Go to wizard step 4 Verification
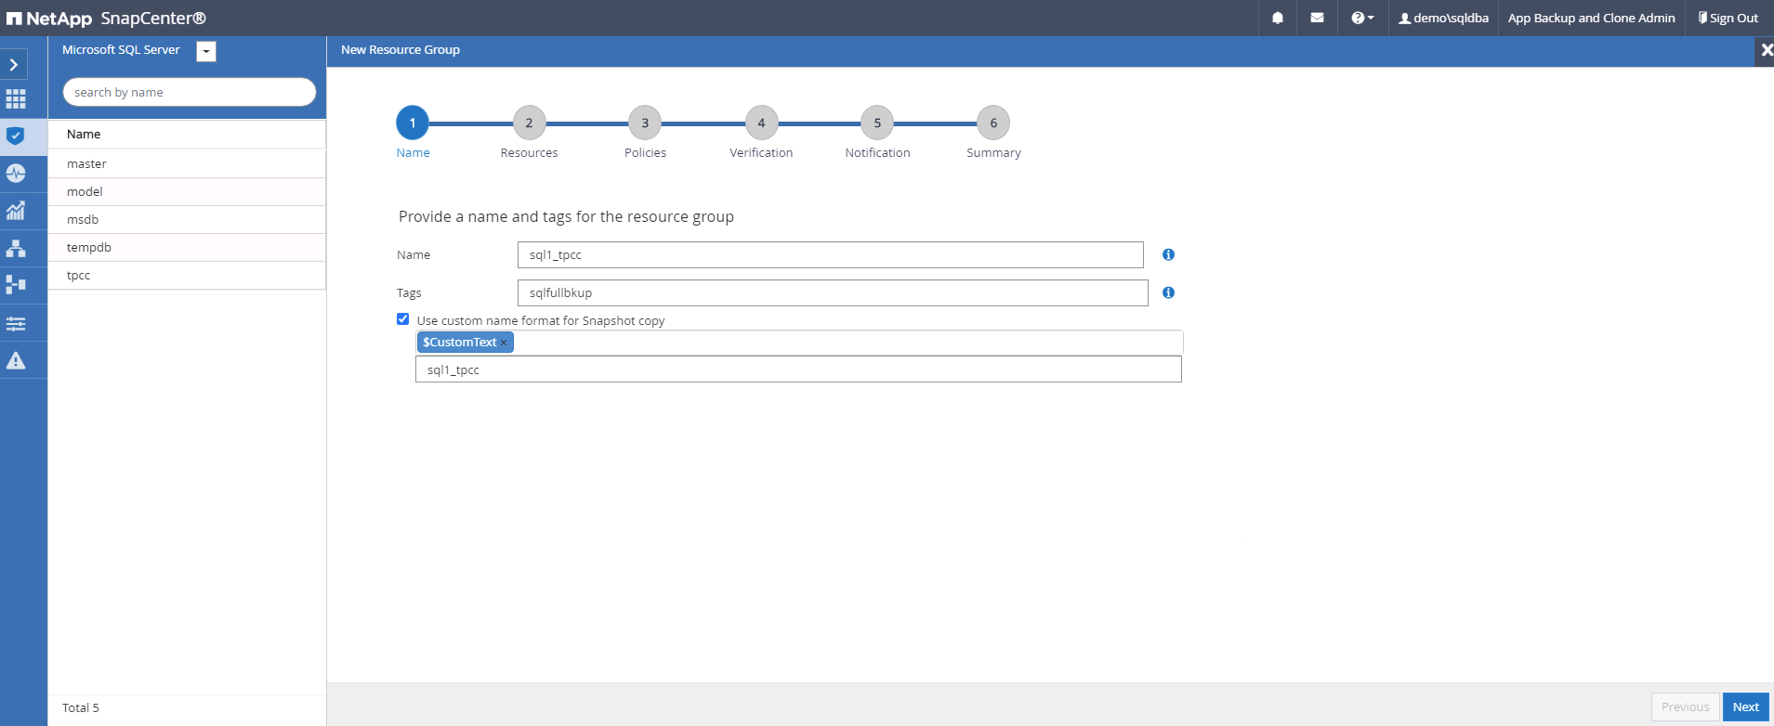Viewport: 1774px width, 726px height. [x=761, y=123]
